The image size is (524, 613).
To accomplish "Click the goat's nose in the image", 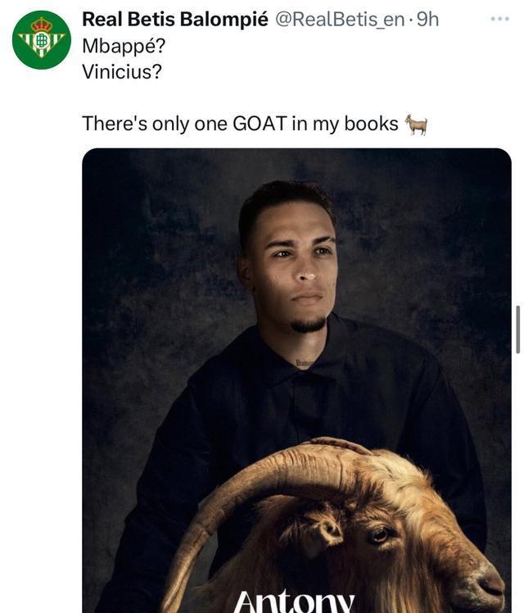I will click(x=490, y=583).
